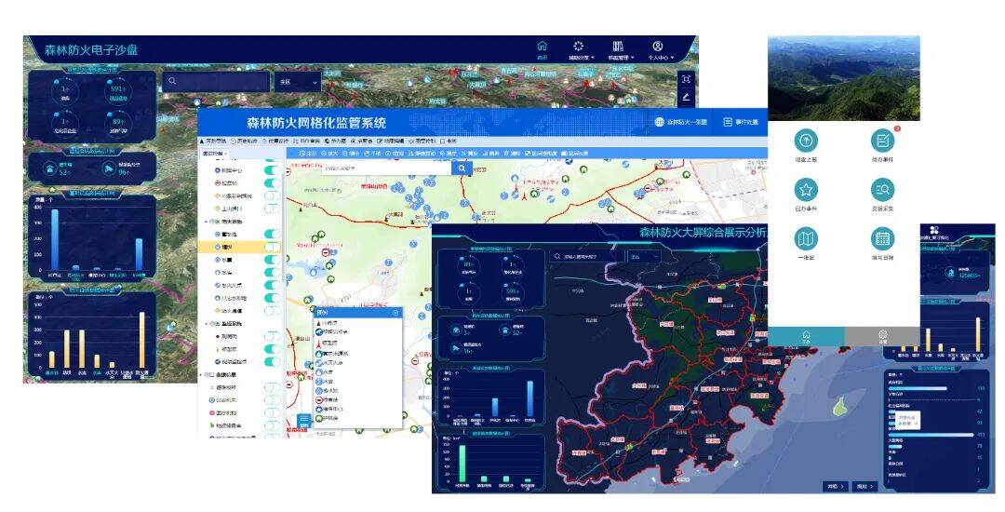Image resolution: width=1005 pixels, height=512 pixels.
Task: Toggle 检查站 layer switch
Action: click(x=272, y=183)
